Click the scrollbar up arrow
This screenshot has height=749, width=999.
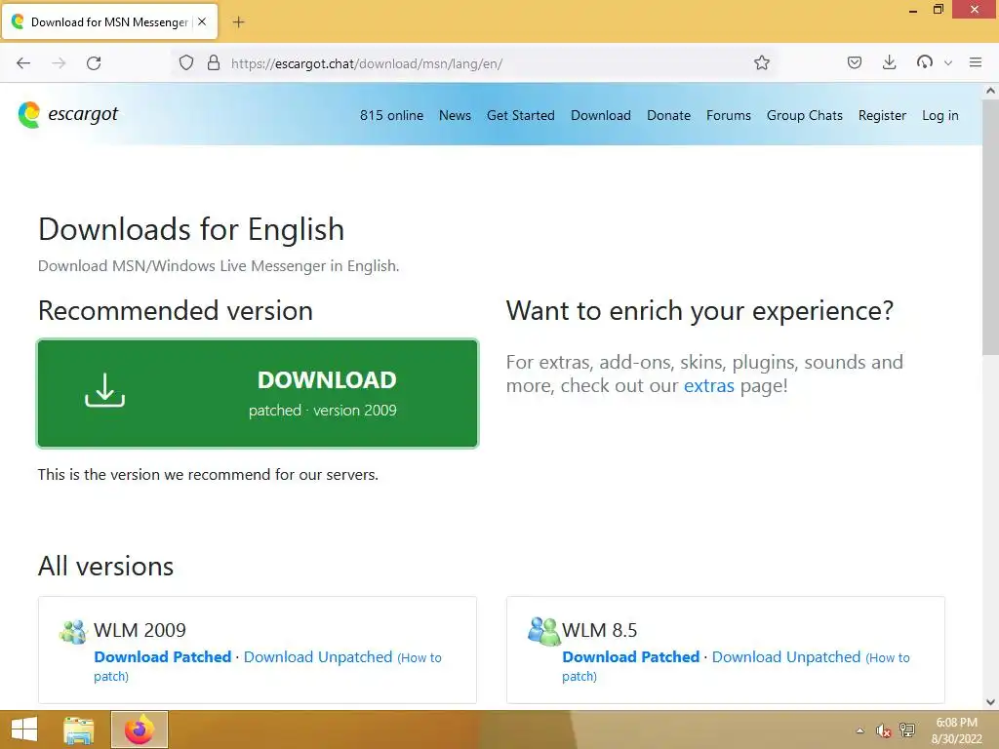(990, 91)
